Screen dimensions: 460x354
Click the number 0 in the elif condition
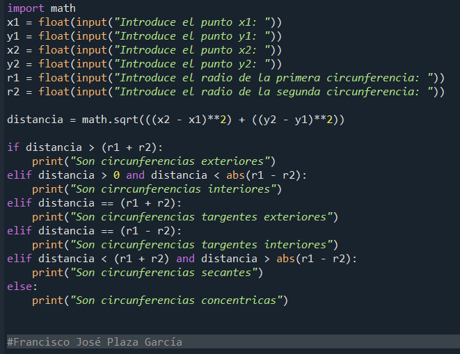[x=117, y=175]
